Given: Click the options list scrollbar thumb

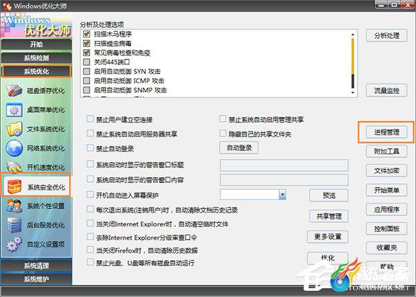Looking at the screenshot, I should [353, 57].
